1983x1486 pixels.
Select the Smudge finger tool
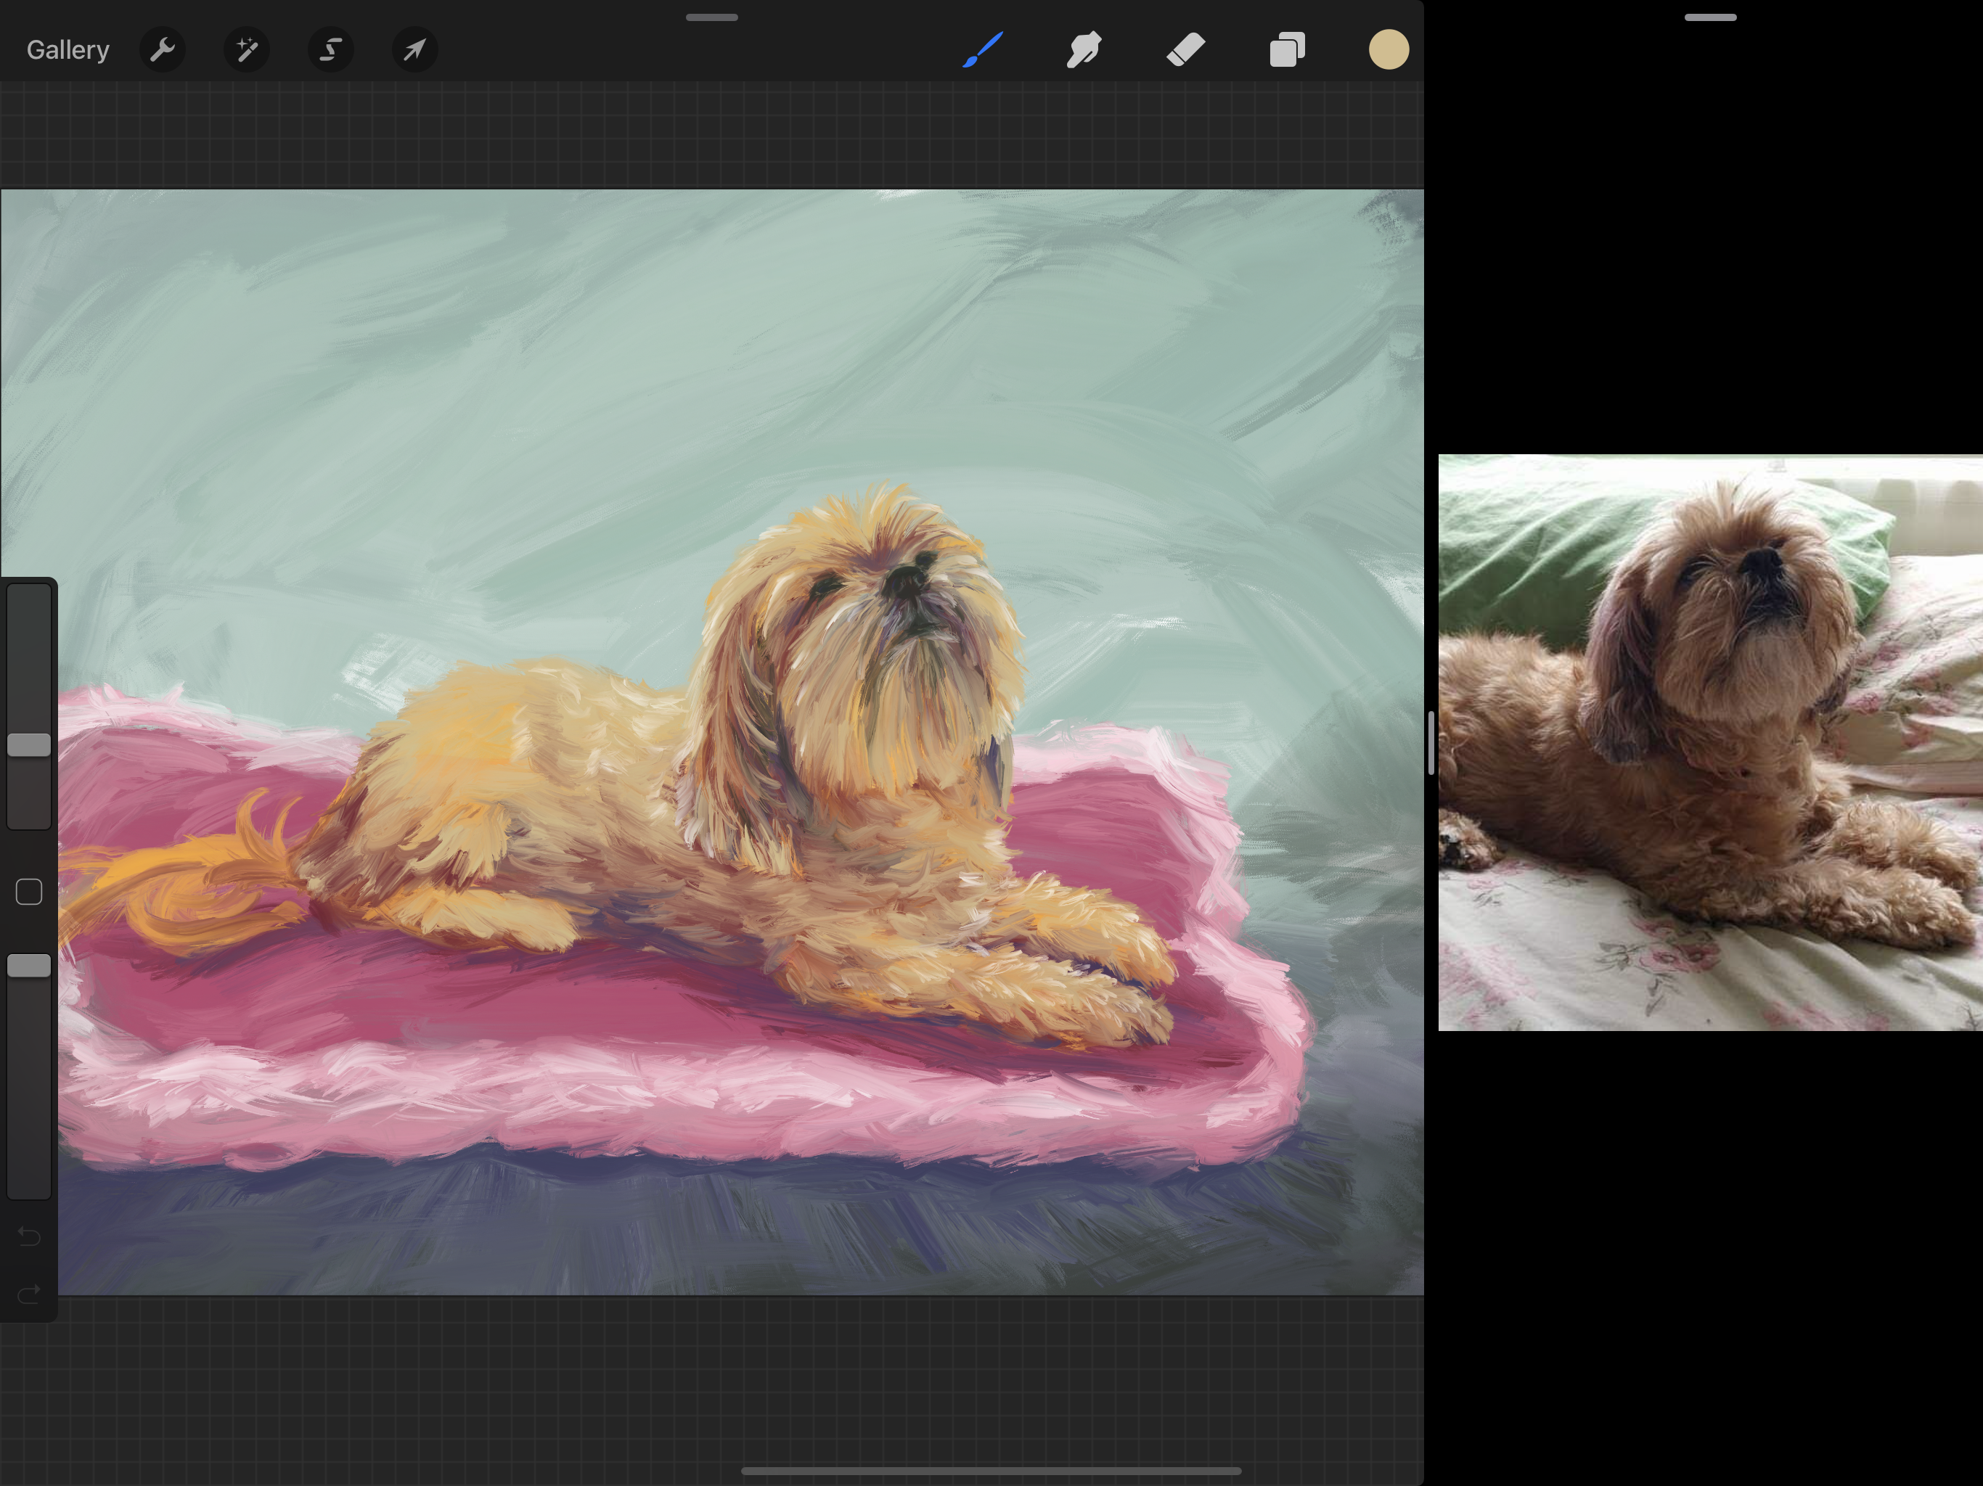click(x=1084, y=49)
